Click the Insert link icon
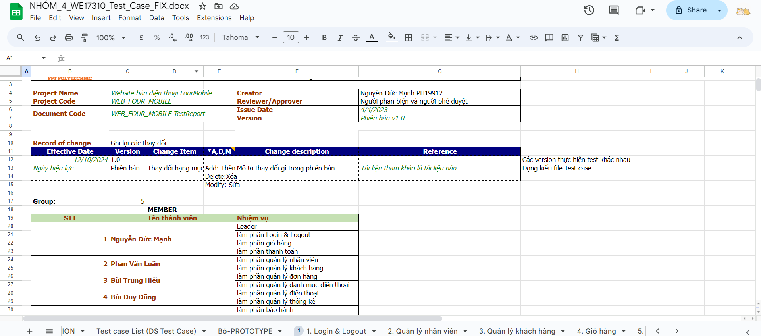761x336 pixels. [533, 38]
